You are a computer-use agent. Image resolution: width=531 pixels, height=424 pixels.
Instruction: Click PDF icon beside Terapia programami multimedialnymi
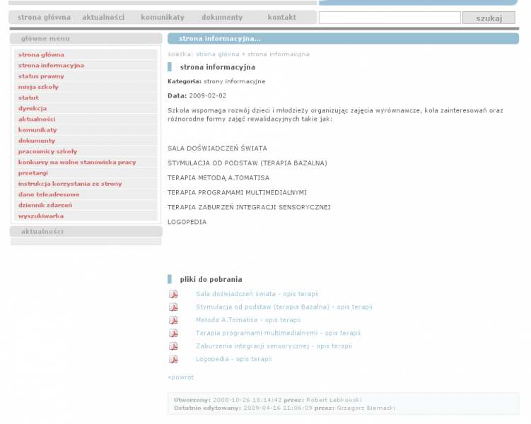[x=173, y=334]
